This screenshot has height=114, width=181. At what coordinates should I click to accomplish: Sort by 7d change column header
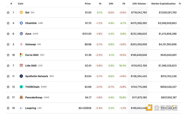124,4
